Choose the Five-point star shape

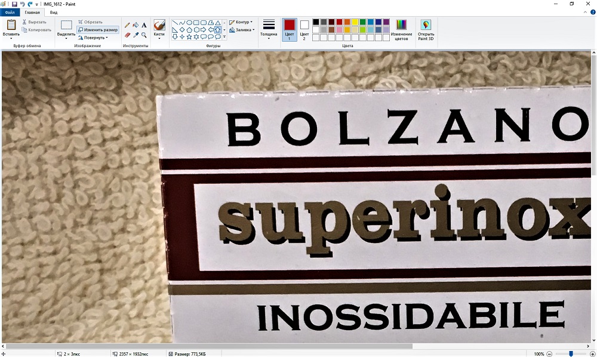(x=189, y=37)
